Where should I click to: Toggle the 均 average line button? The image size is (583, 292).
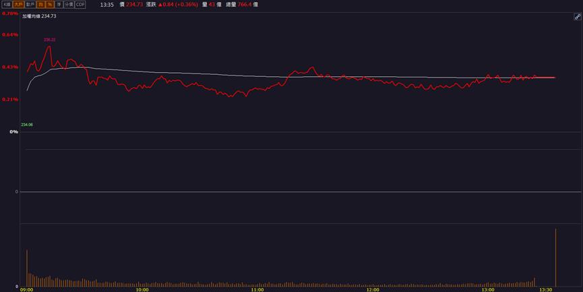(x=41, y=5)
